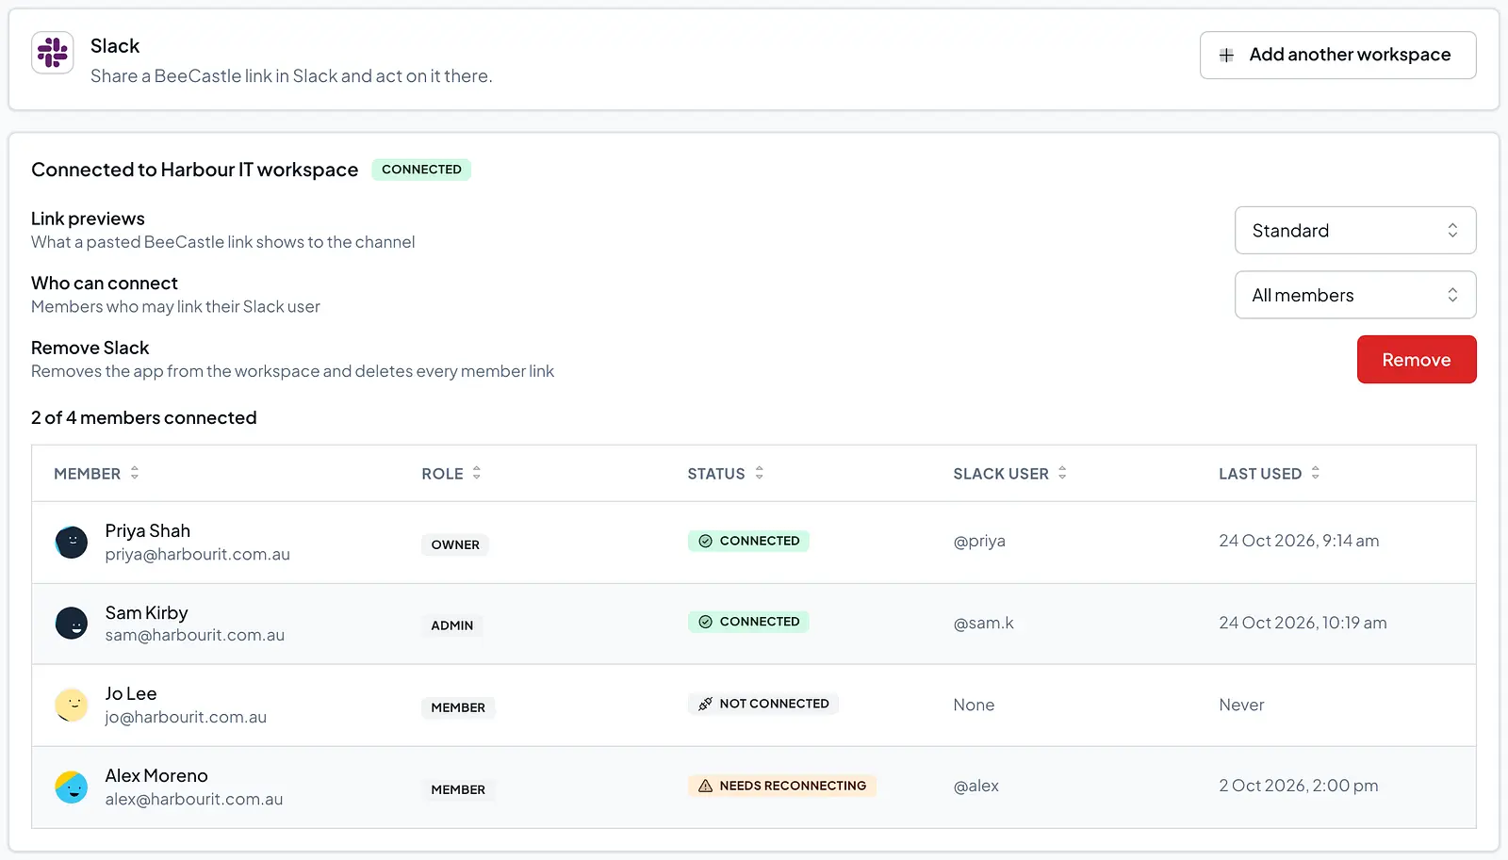Click the green CONNECTED workspace badge
1508x860 pixels.
pos(421,170)
